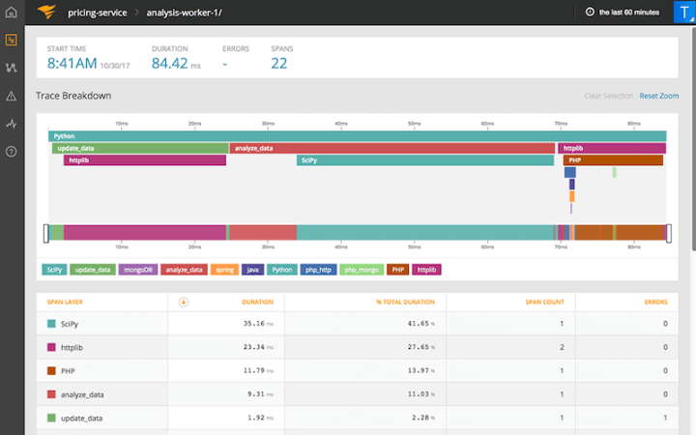
Task: Click the left handle of timeline range slider
Action: [x=45, y=233]
